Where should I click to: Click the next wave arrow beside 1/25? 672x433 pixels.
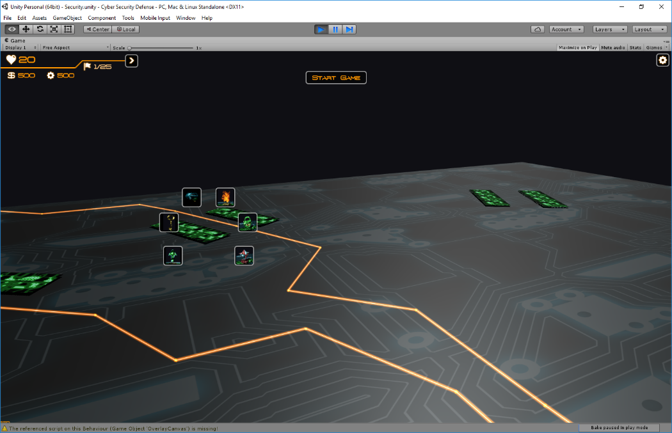click(x=131, y=61)
